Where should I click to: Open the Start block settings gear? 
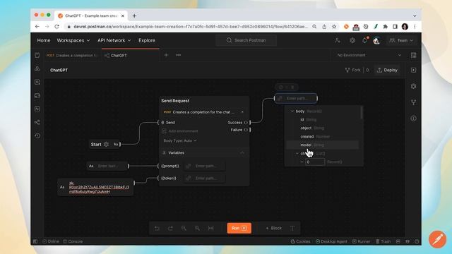[106, 144]
